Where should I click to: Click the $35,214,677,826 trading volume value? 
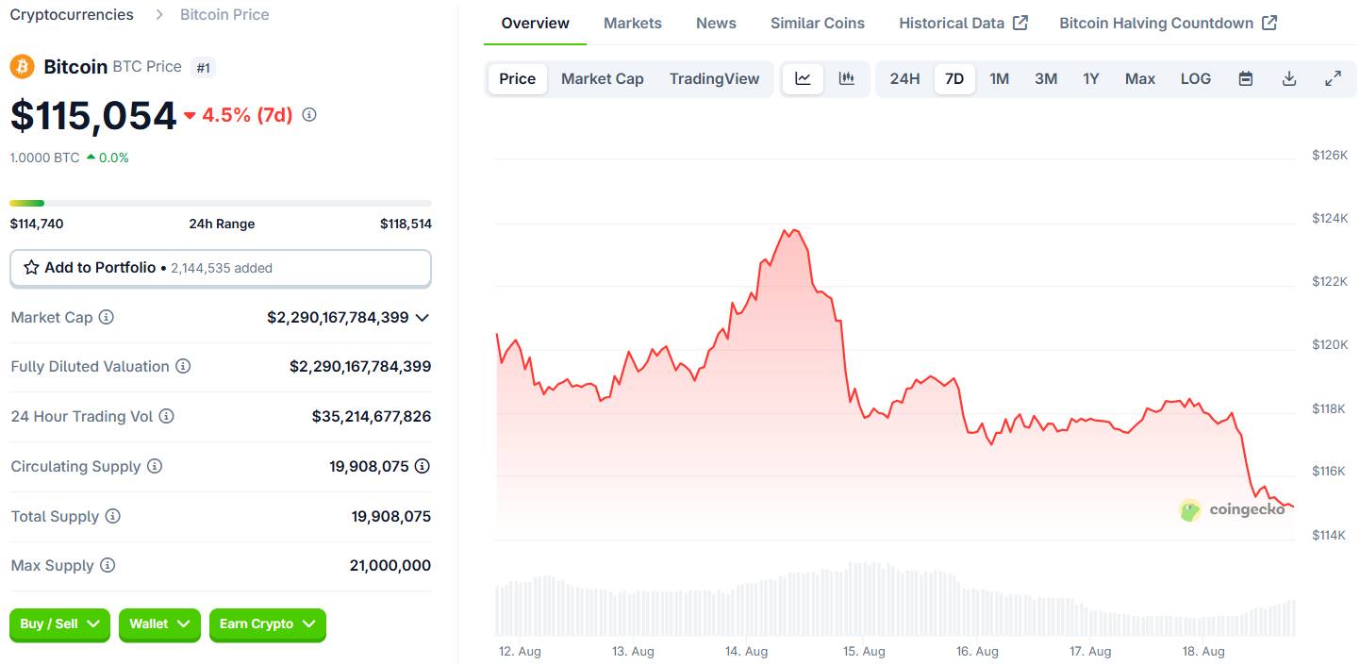(372, 416)
